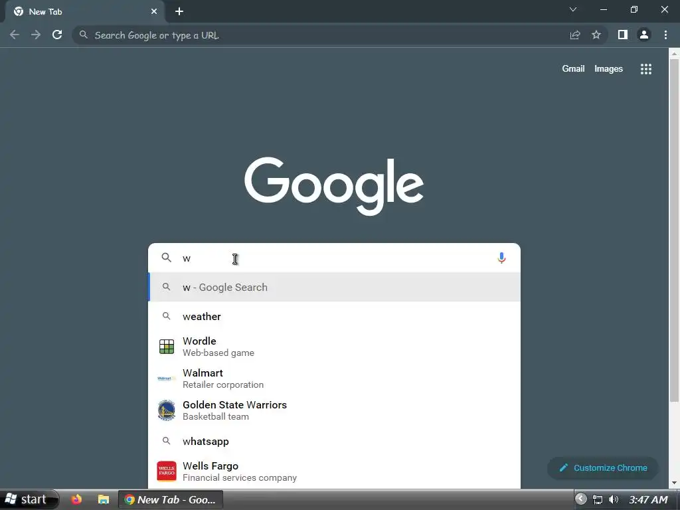Click the Walmart logo icon
This screenshot has width=680, height=510.
pyautogui.click(x=167, y=379)
